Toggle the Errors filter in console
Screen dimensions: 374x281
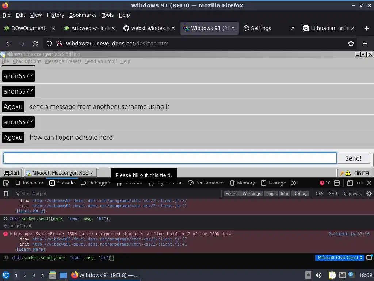coord(231,194)
